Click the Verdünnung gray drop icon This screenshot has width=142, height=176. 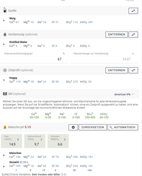5,34
